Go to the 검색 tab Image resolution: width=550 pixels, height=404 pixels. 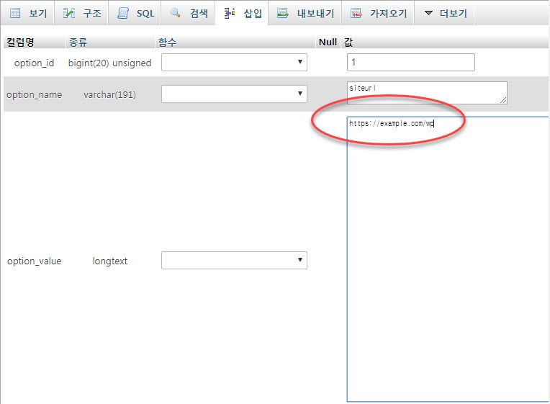coord(188,13)
